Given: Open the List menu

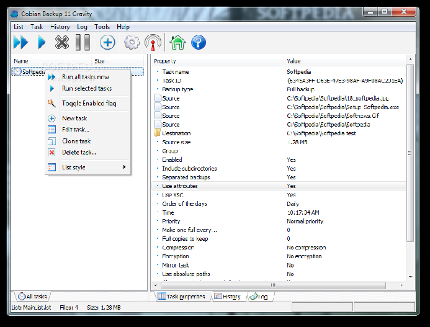Looking at the screenshot, I should click(19, 27).
